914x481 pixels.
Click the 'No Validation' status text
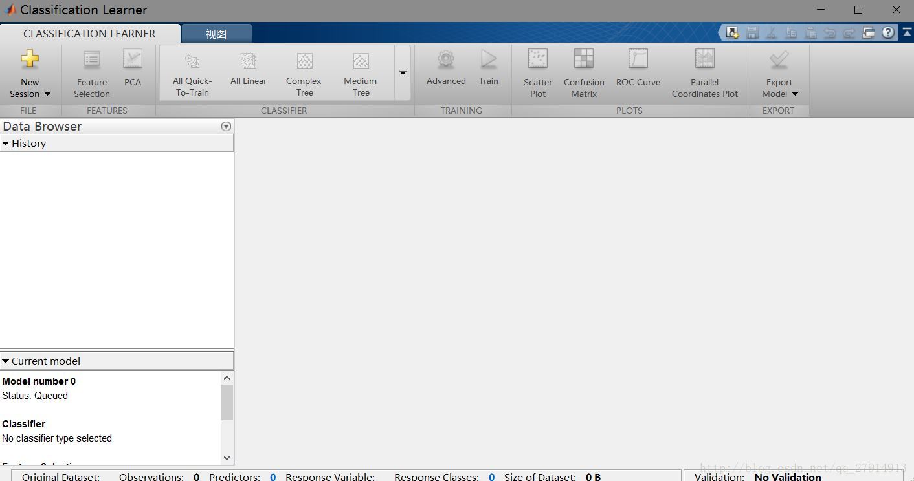(x=788, y=477)
